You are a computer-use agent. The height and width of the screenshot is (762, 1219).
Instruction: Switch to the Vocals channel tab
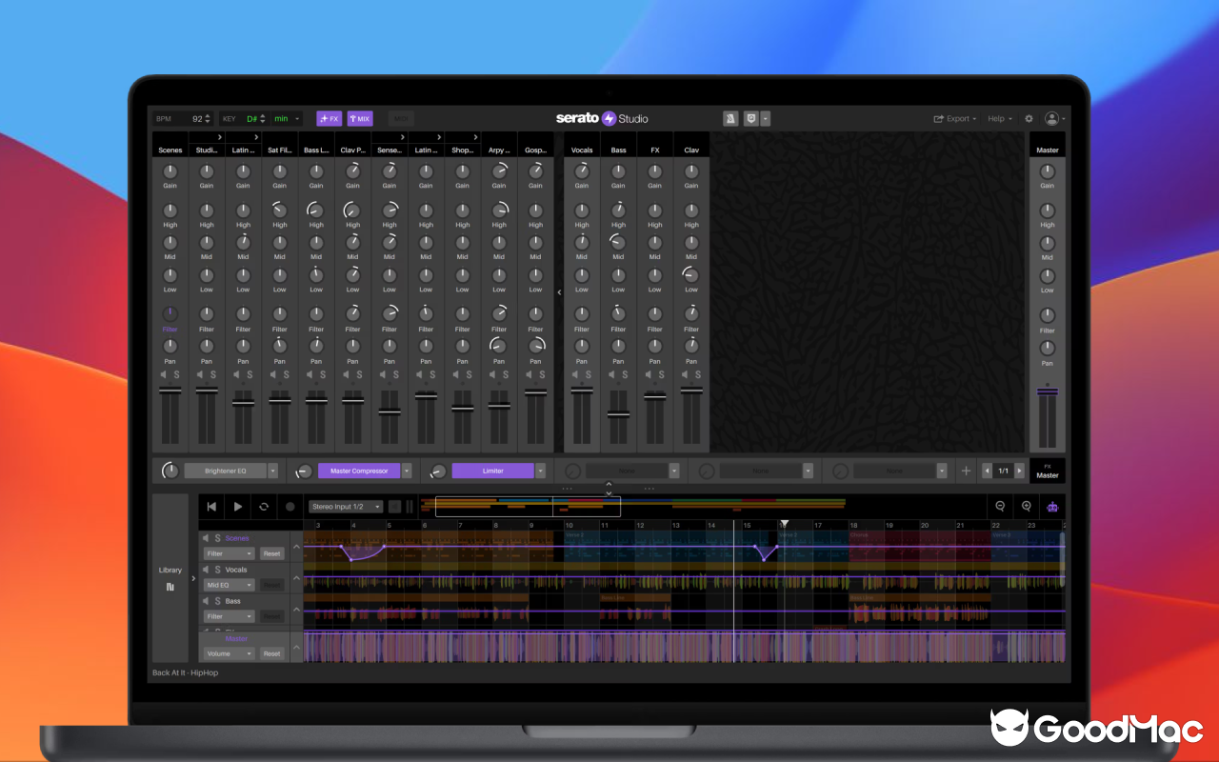tap(581, 150)
